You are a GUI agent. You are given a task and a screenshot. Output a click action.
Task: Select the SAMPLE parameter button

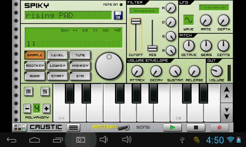[35, 55]
